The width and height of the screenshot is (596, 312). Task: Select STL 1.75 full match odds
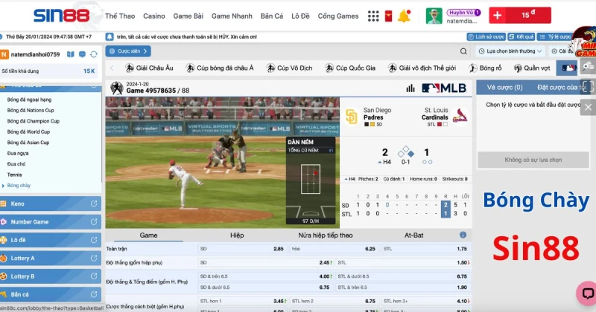[x=425, y=249]
